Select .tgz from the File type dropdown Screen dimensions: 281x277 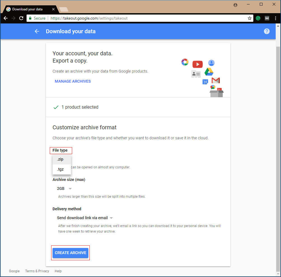coord(60,169)
